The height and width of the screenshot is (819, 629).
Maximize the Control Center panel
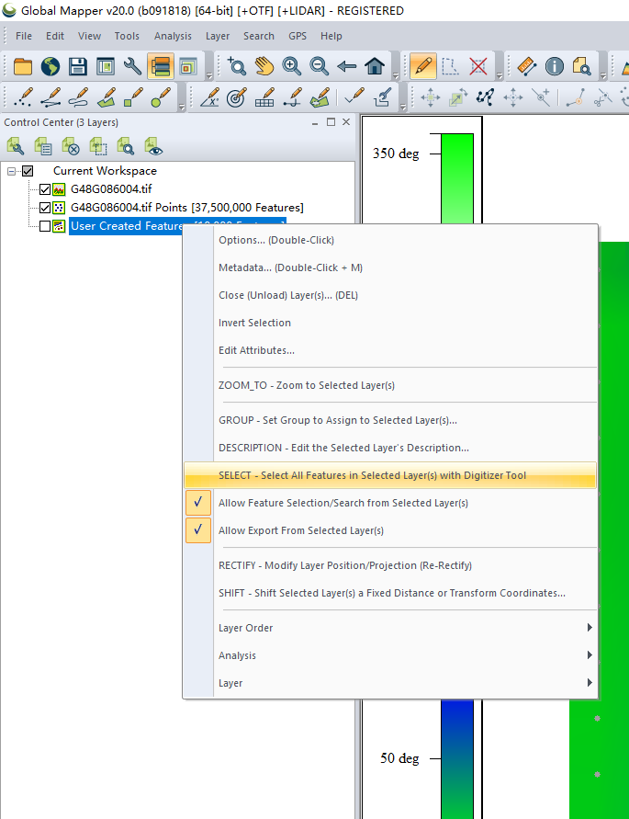click(x=331, y=122)
